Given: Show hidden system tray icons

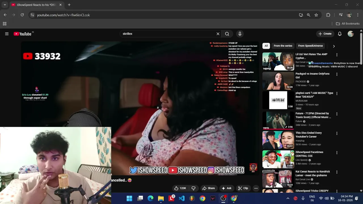Looking at the screenshot, I should point(288,198).
